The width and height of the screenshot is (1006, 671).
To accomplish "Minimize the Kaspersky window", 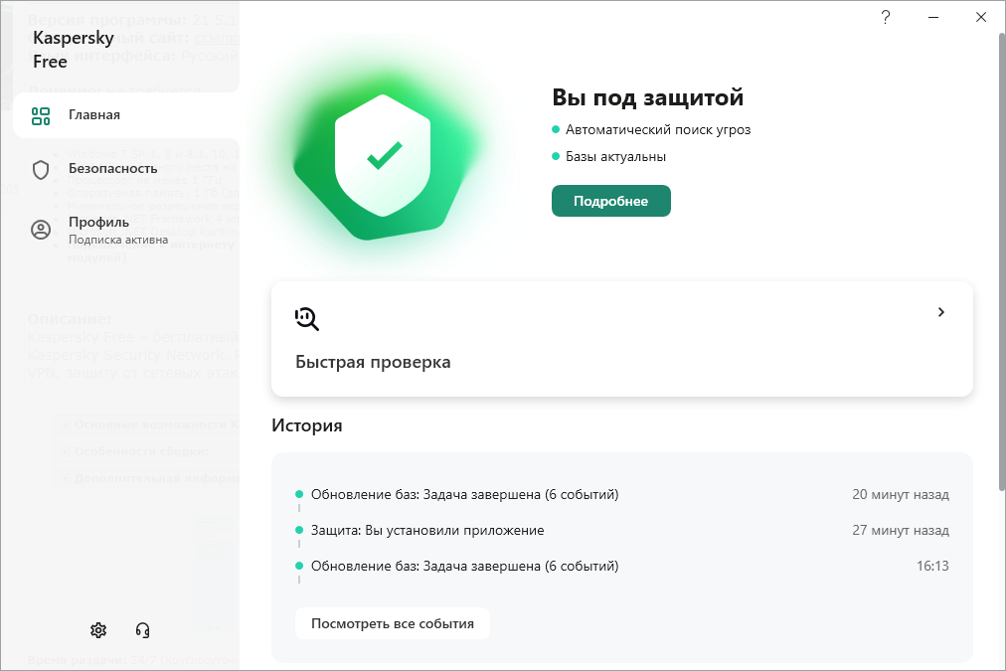I will 933,17.
